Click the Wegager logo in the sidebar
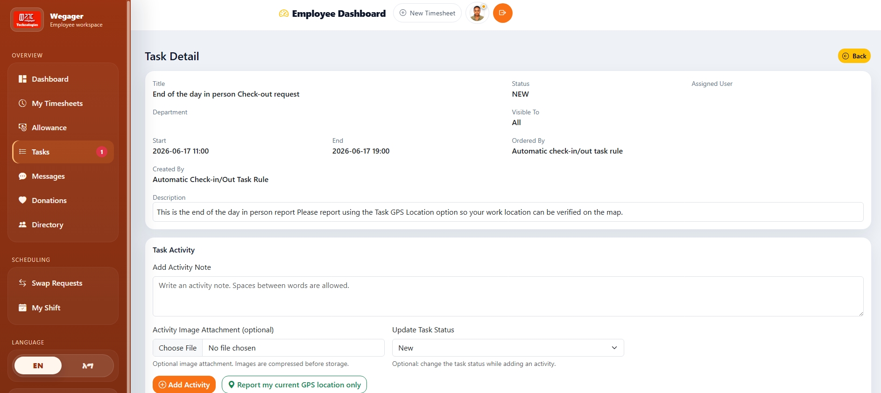This screenshot has width=881, height=393. pos(27,20)
